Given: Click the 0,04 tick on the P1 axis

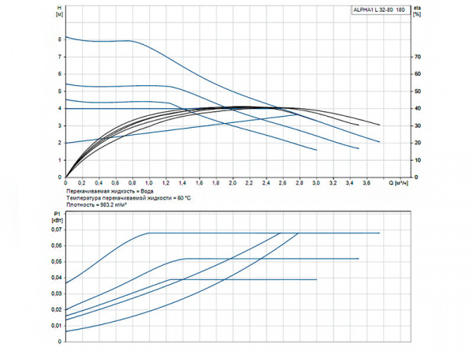Looking at the screenshot, I should (x=57, y=278).
